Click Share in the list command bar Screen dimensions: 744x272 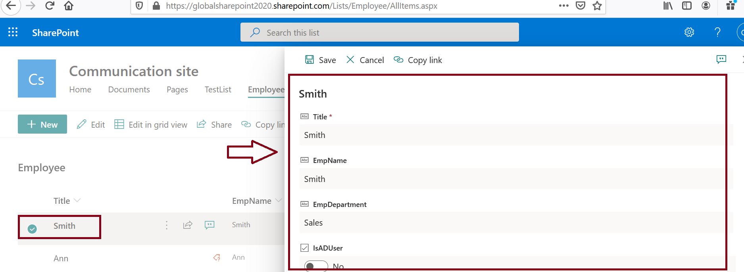coord(214,125)
